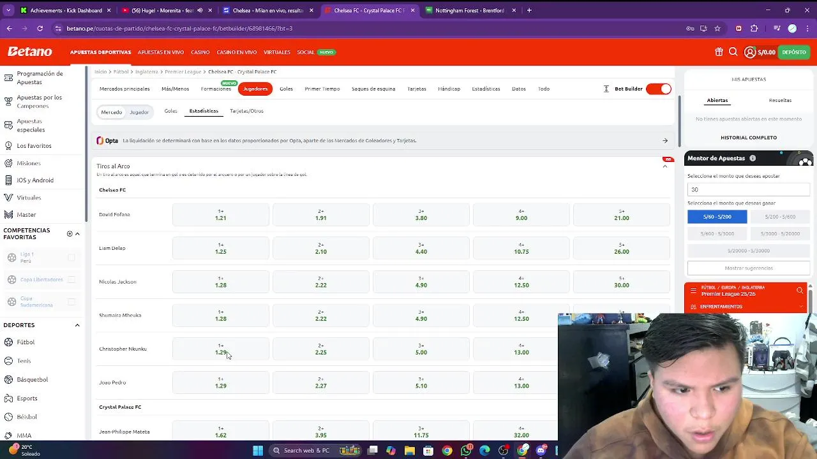
Task: Open Microsoft Store from the taskbar
Action: point(428,451)
